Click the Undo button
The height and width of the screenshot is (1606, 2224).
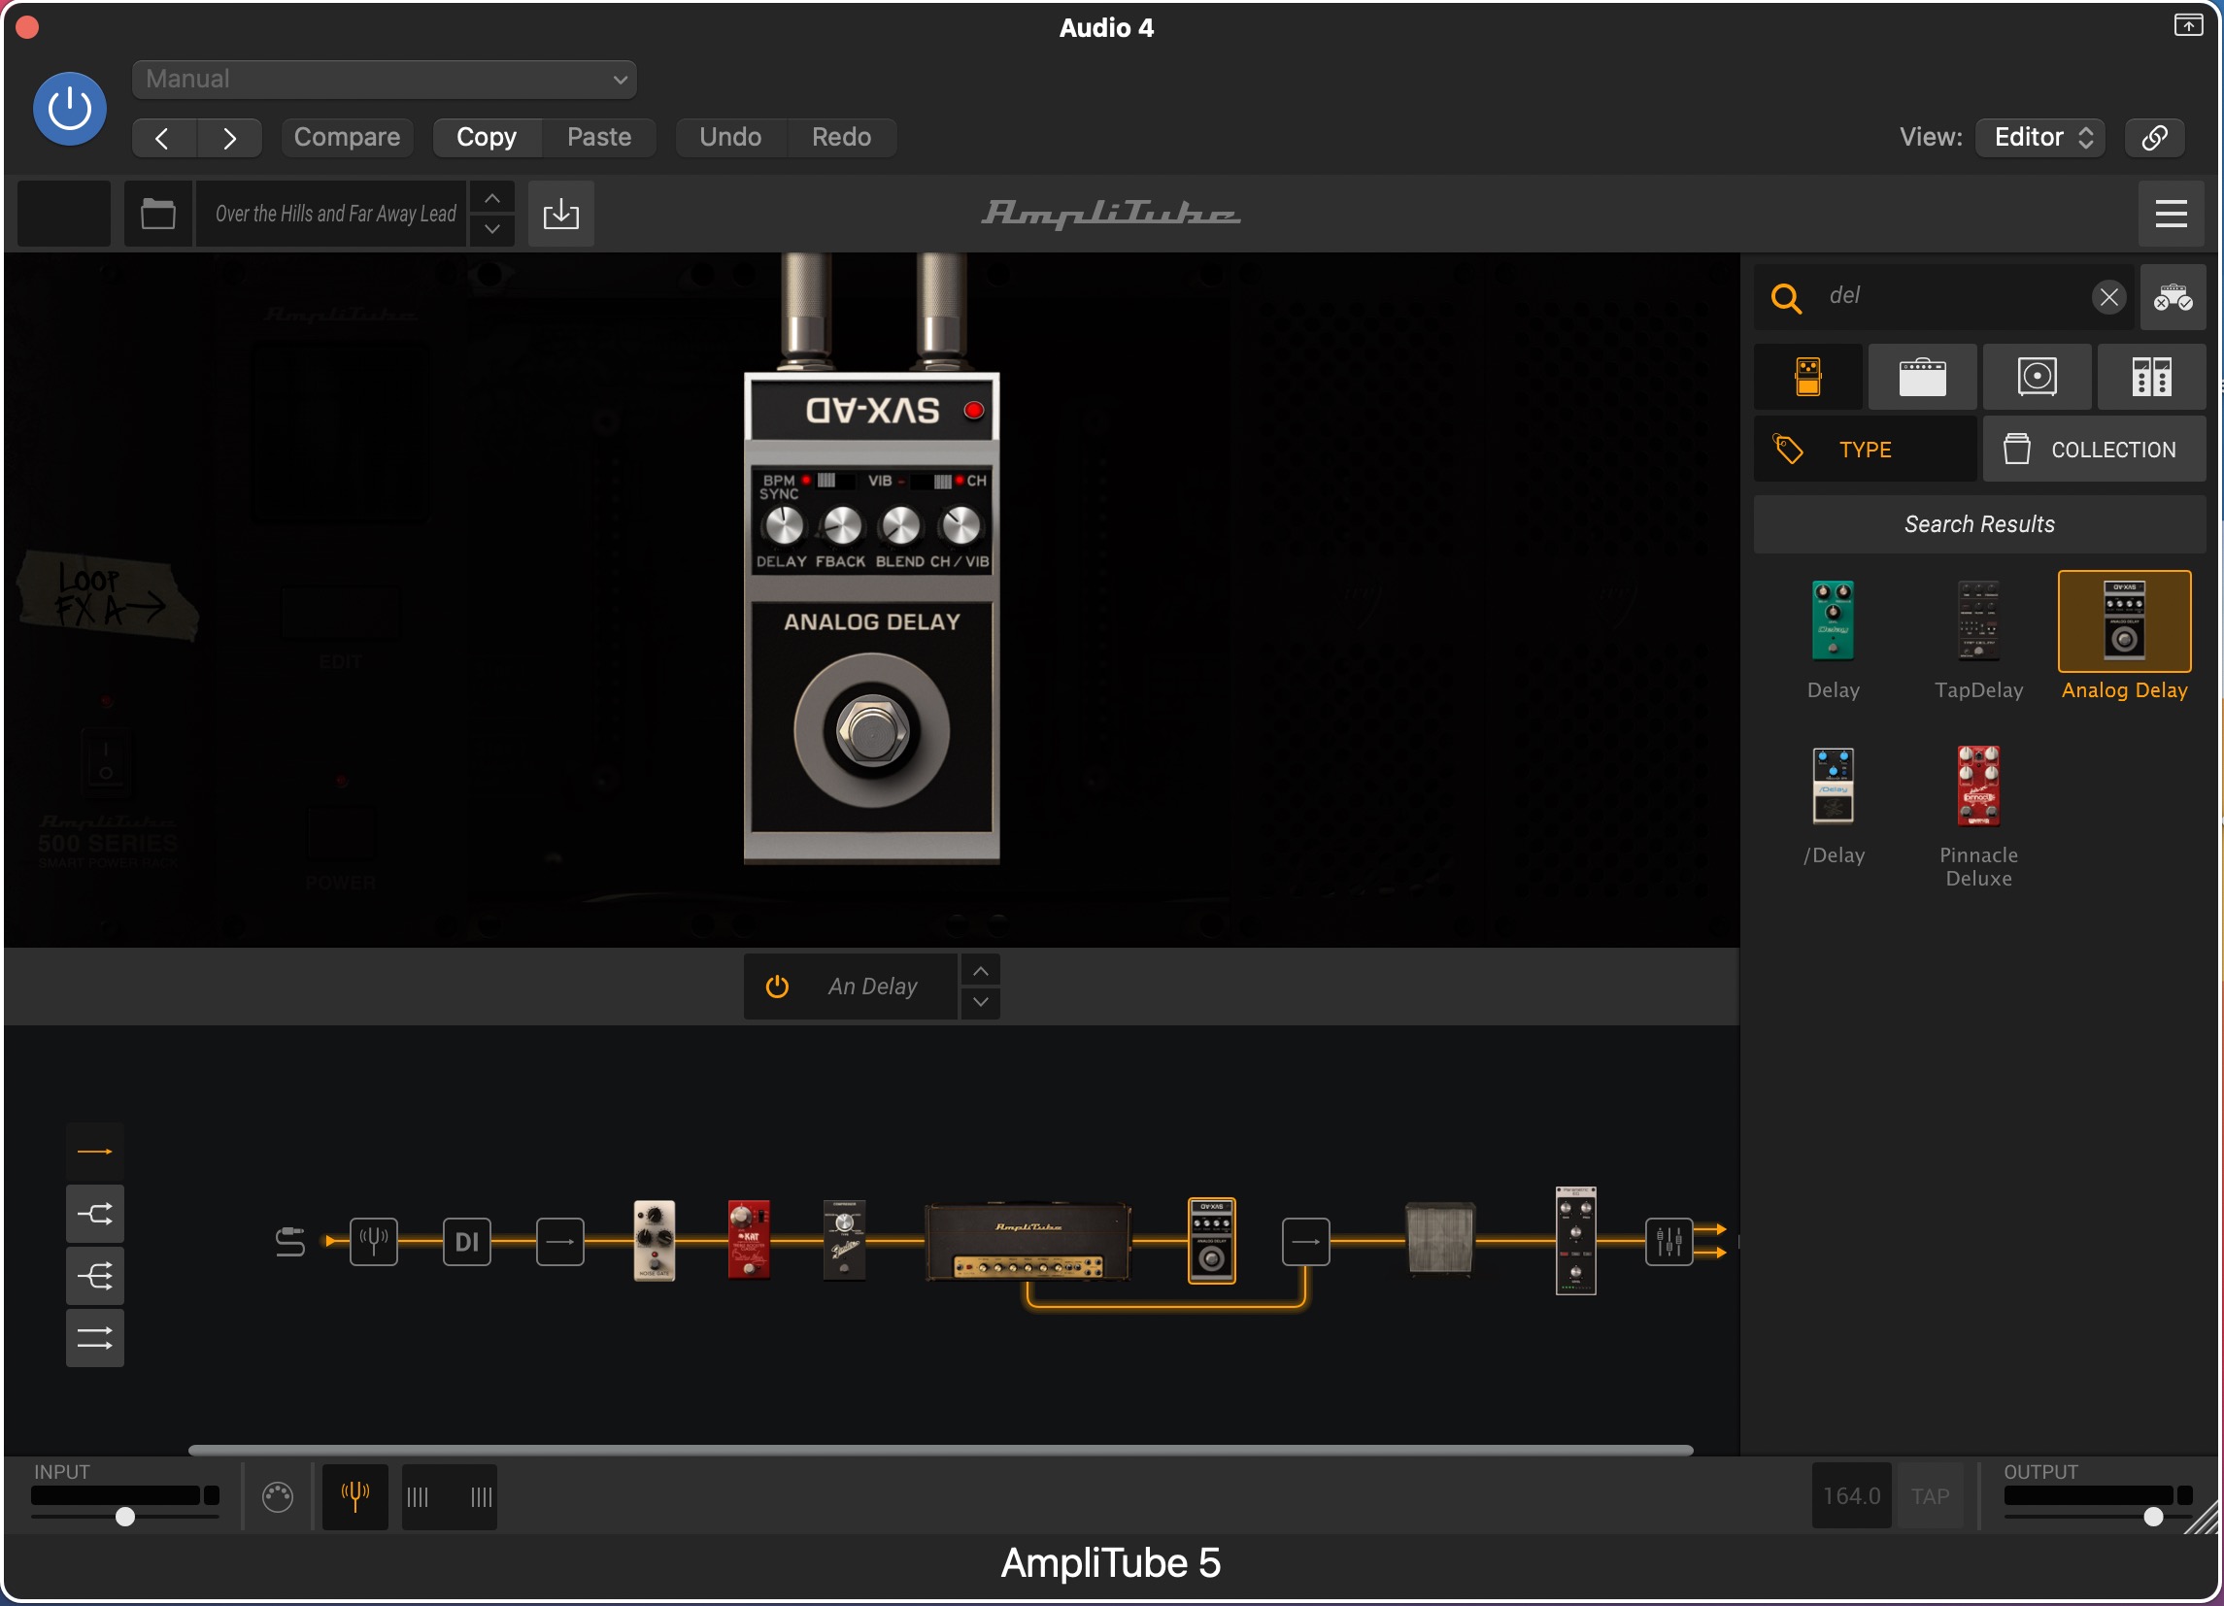730,137
